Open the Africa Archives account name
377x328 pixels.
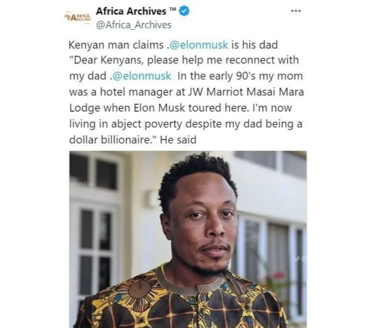coord(131,11)
